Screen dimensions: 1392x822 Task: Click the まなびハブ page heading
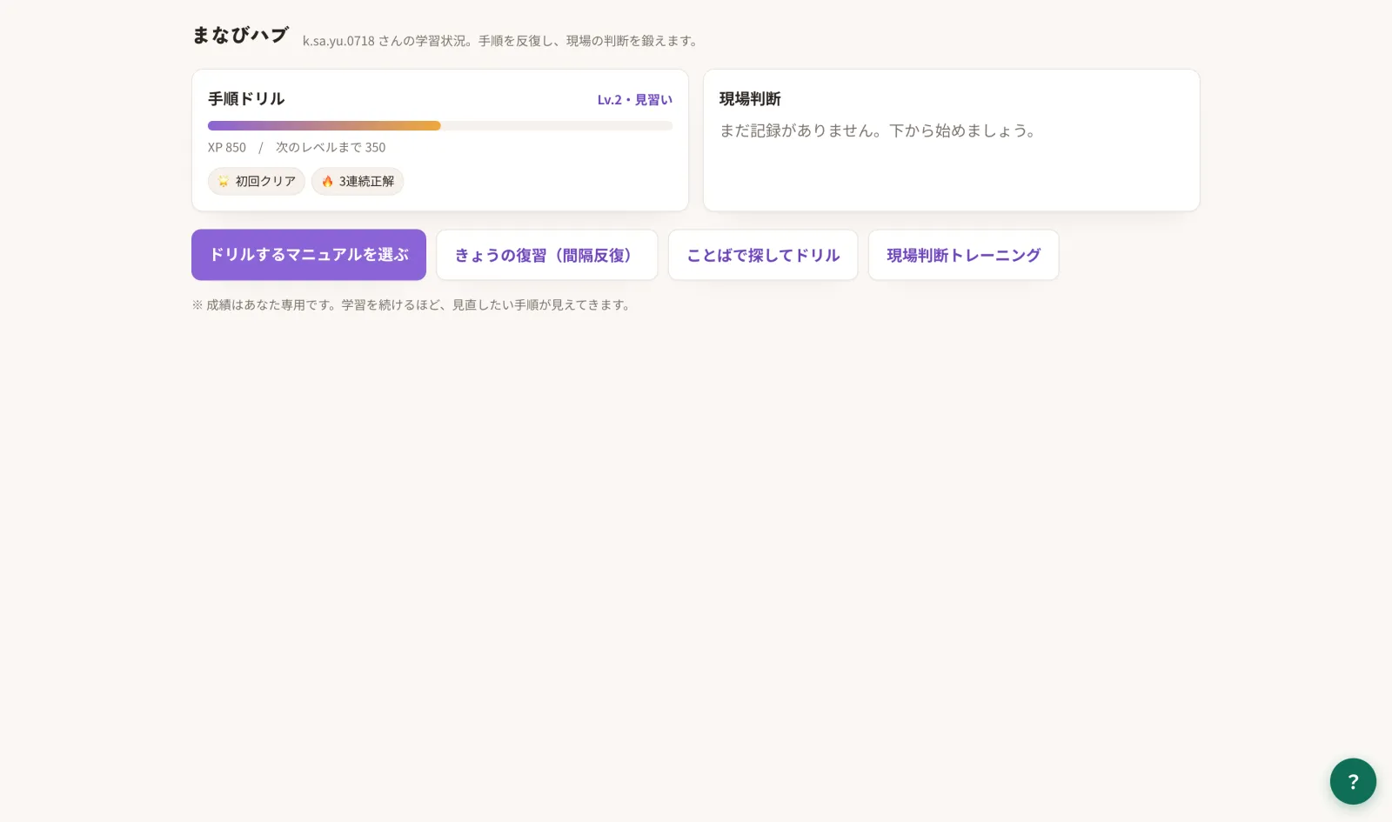coord(240,35)
